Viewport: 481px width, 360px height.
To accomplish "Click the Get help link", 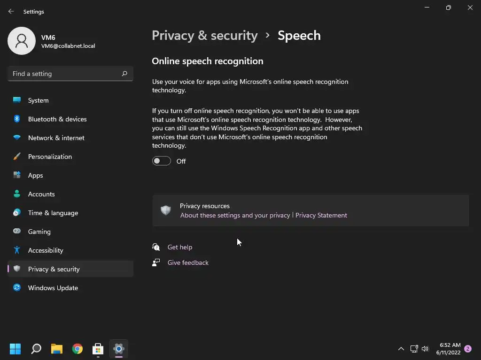I will pos(180,247).
